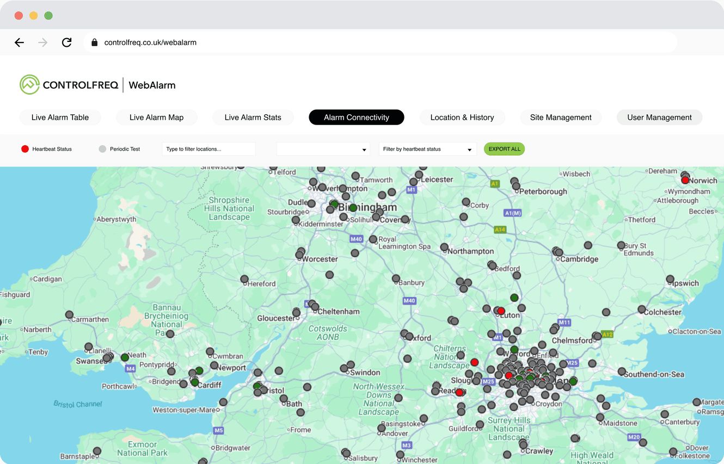Click the grey marker beside Hereford
The height and width of the screenshot is (464, 724).
click(244, 279)
